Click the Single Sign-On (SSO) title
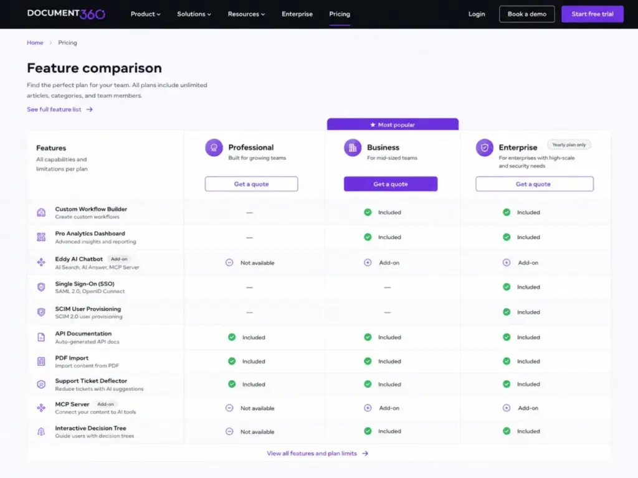Viewport: 638px width, 478px height. click(85, 284)
